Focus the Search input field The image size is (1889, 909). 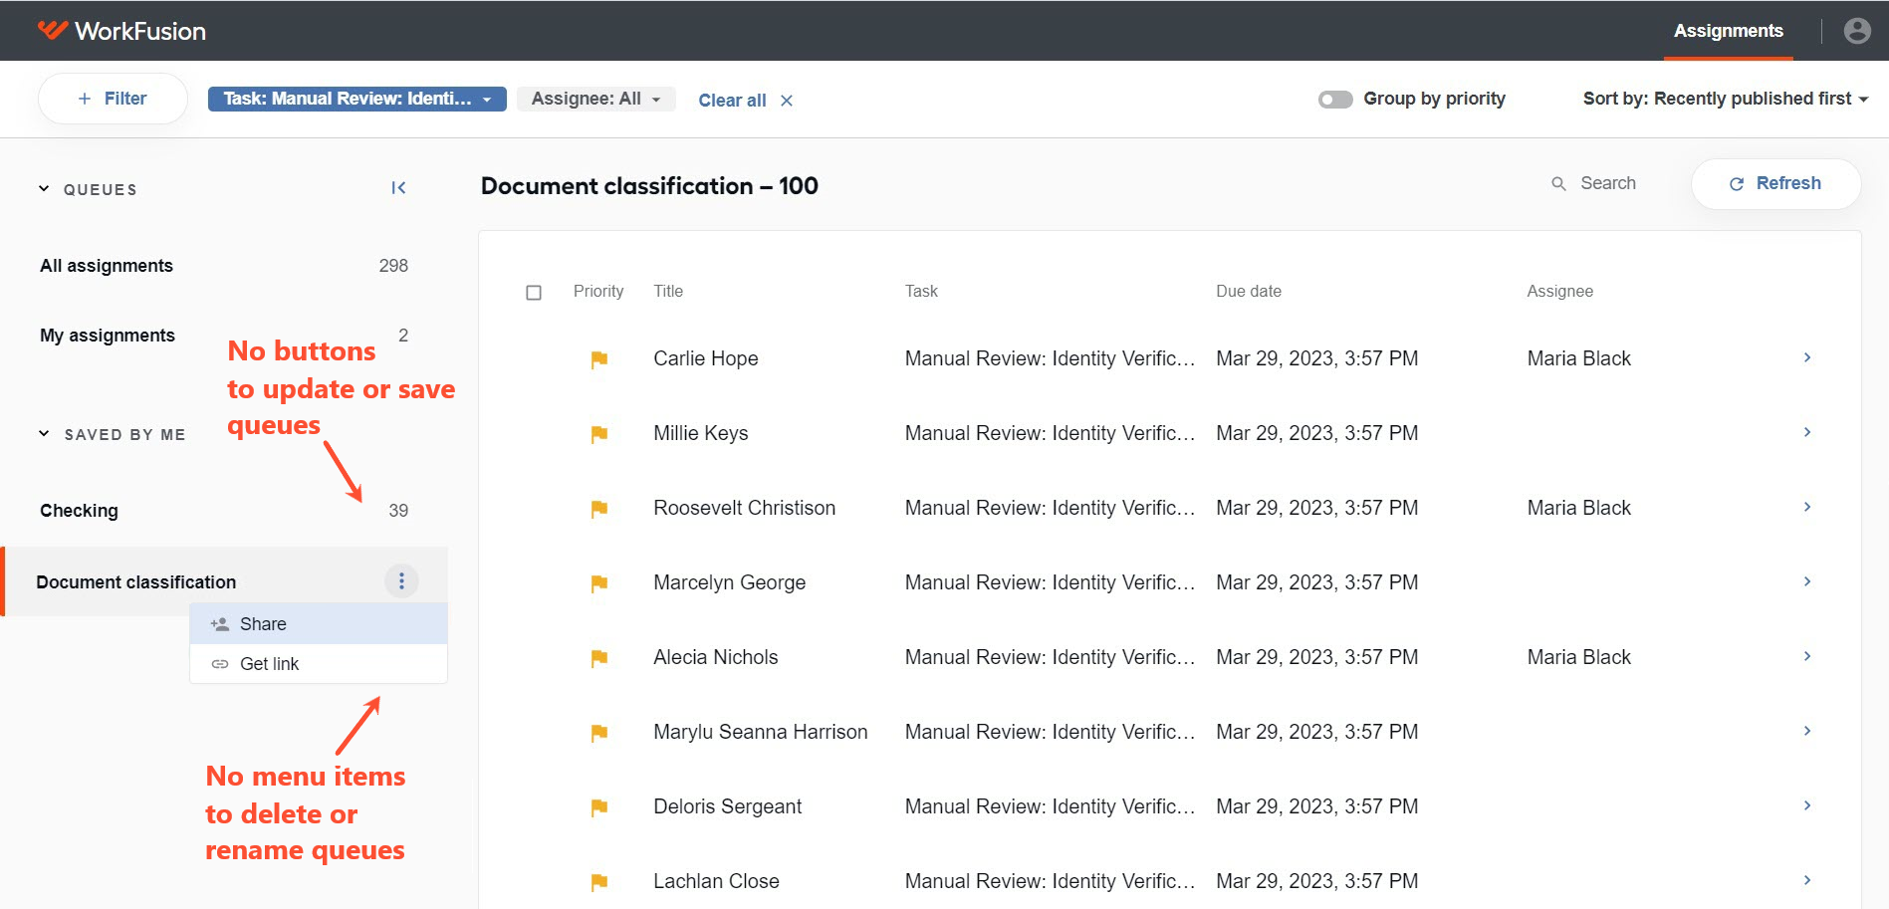pyautogui.click(x=1608, y=183)
